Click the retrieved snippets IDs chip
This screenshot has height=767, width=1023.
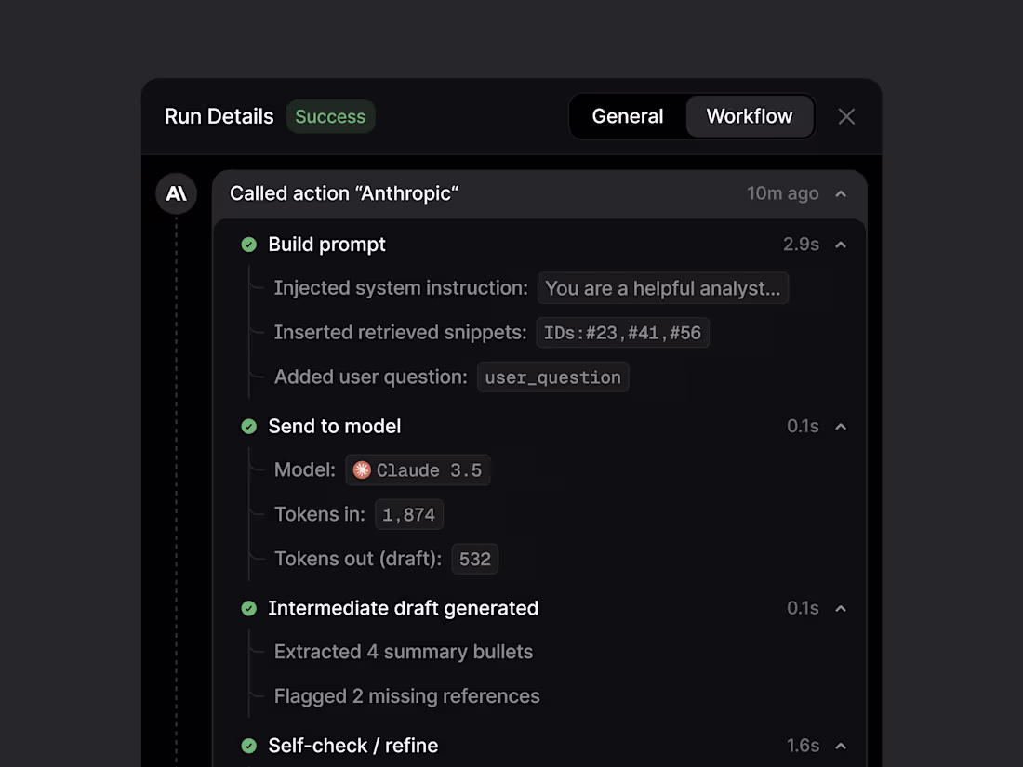tap(622, 332)
